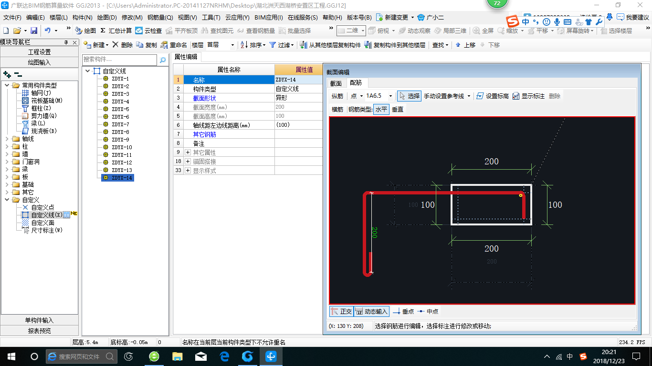Expand the 其它属性 property group
Screen dimensions: 652x366
[x=188, y=152]
